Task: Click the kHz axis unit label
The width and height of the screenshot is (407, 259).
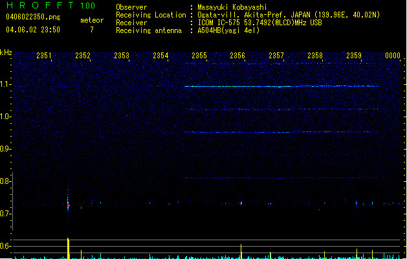Action: coord(6,52)
